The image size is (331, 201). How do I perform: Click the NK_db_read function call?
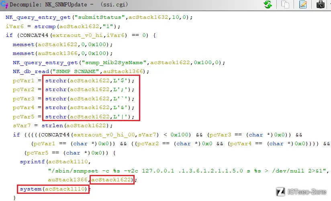point(31,71)
